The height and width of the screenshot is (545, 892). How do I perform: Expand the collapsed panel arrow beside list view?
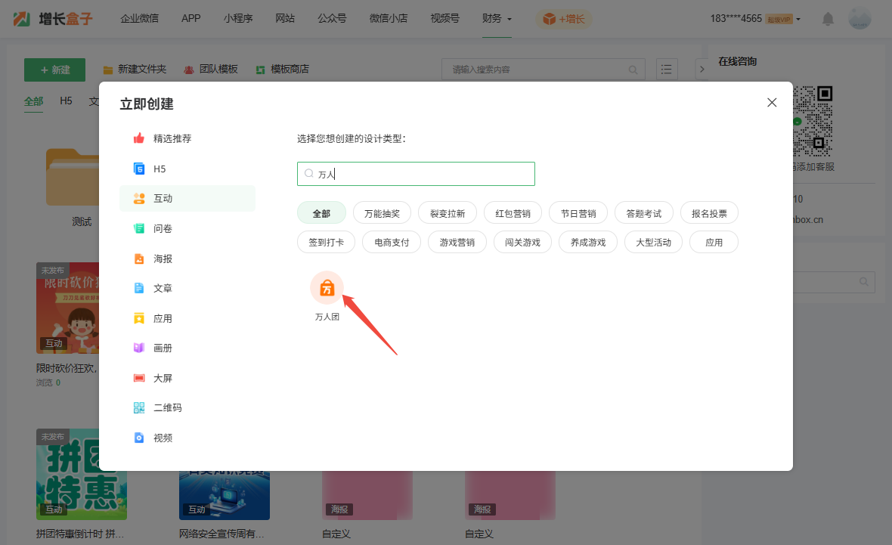(x=702, y=70)
